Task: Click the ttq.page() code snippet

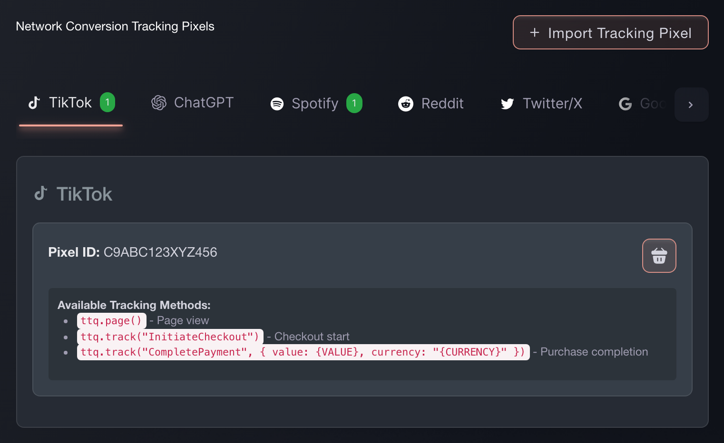Action: (x=111, y=321)
